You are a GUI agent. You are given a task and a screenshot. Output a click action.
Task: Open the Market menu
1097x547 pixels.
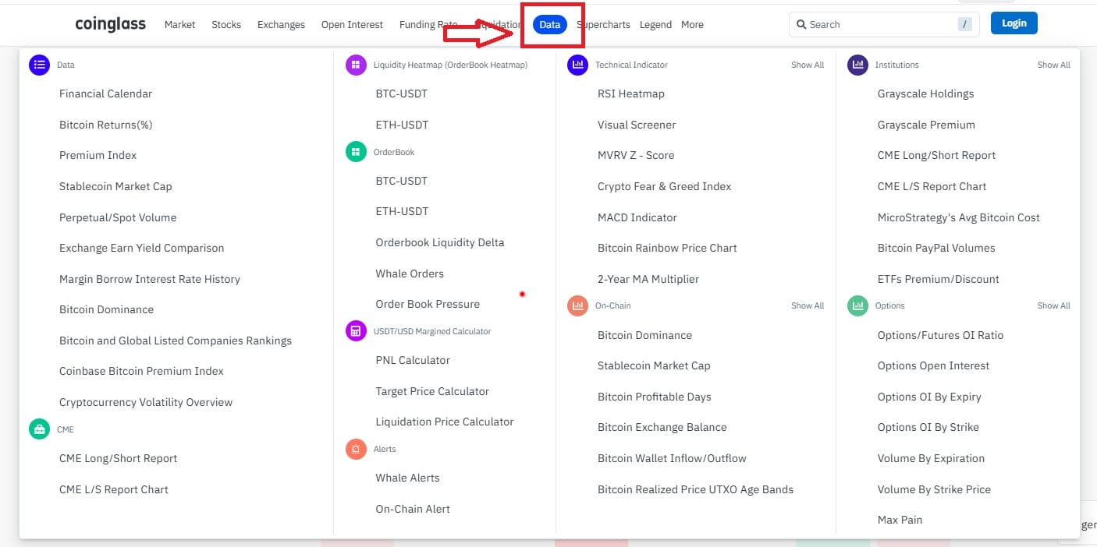[179, 24]
